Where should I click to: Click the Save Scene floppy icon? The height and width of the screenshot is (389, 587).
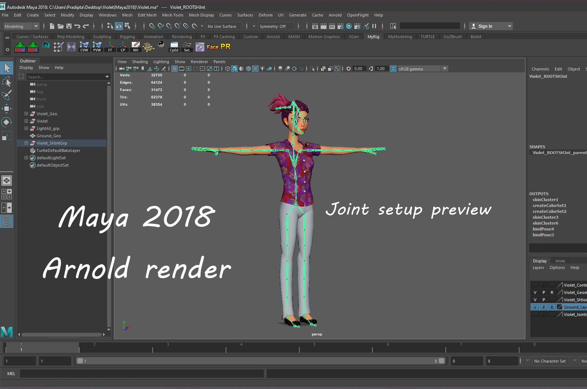pos(69,26)
